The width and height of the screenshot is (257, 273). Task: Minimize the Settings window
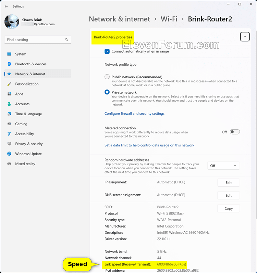click(228, 4)
